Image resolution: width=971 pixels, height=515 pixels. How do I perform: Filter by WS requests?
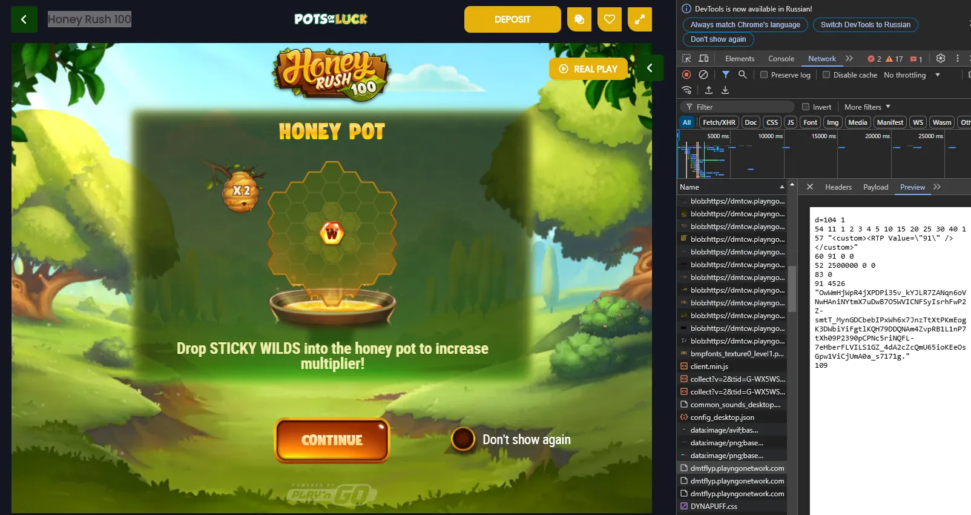click(918, 122)
